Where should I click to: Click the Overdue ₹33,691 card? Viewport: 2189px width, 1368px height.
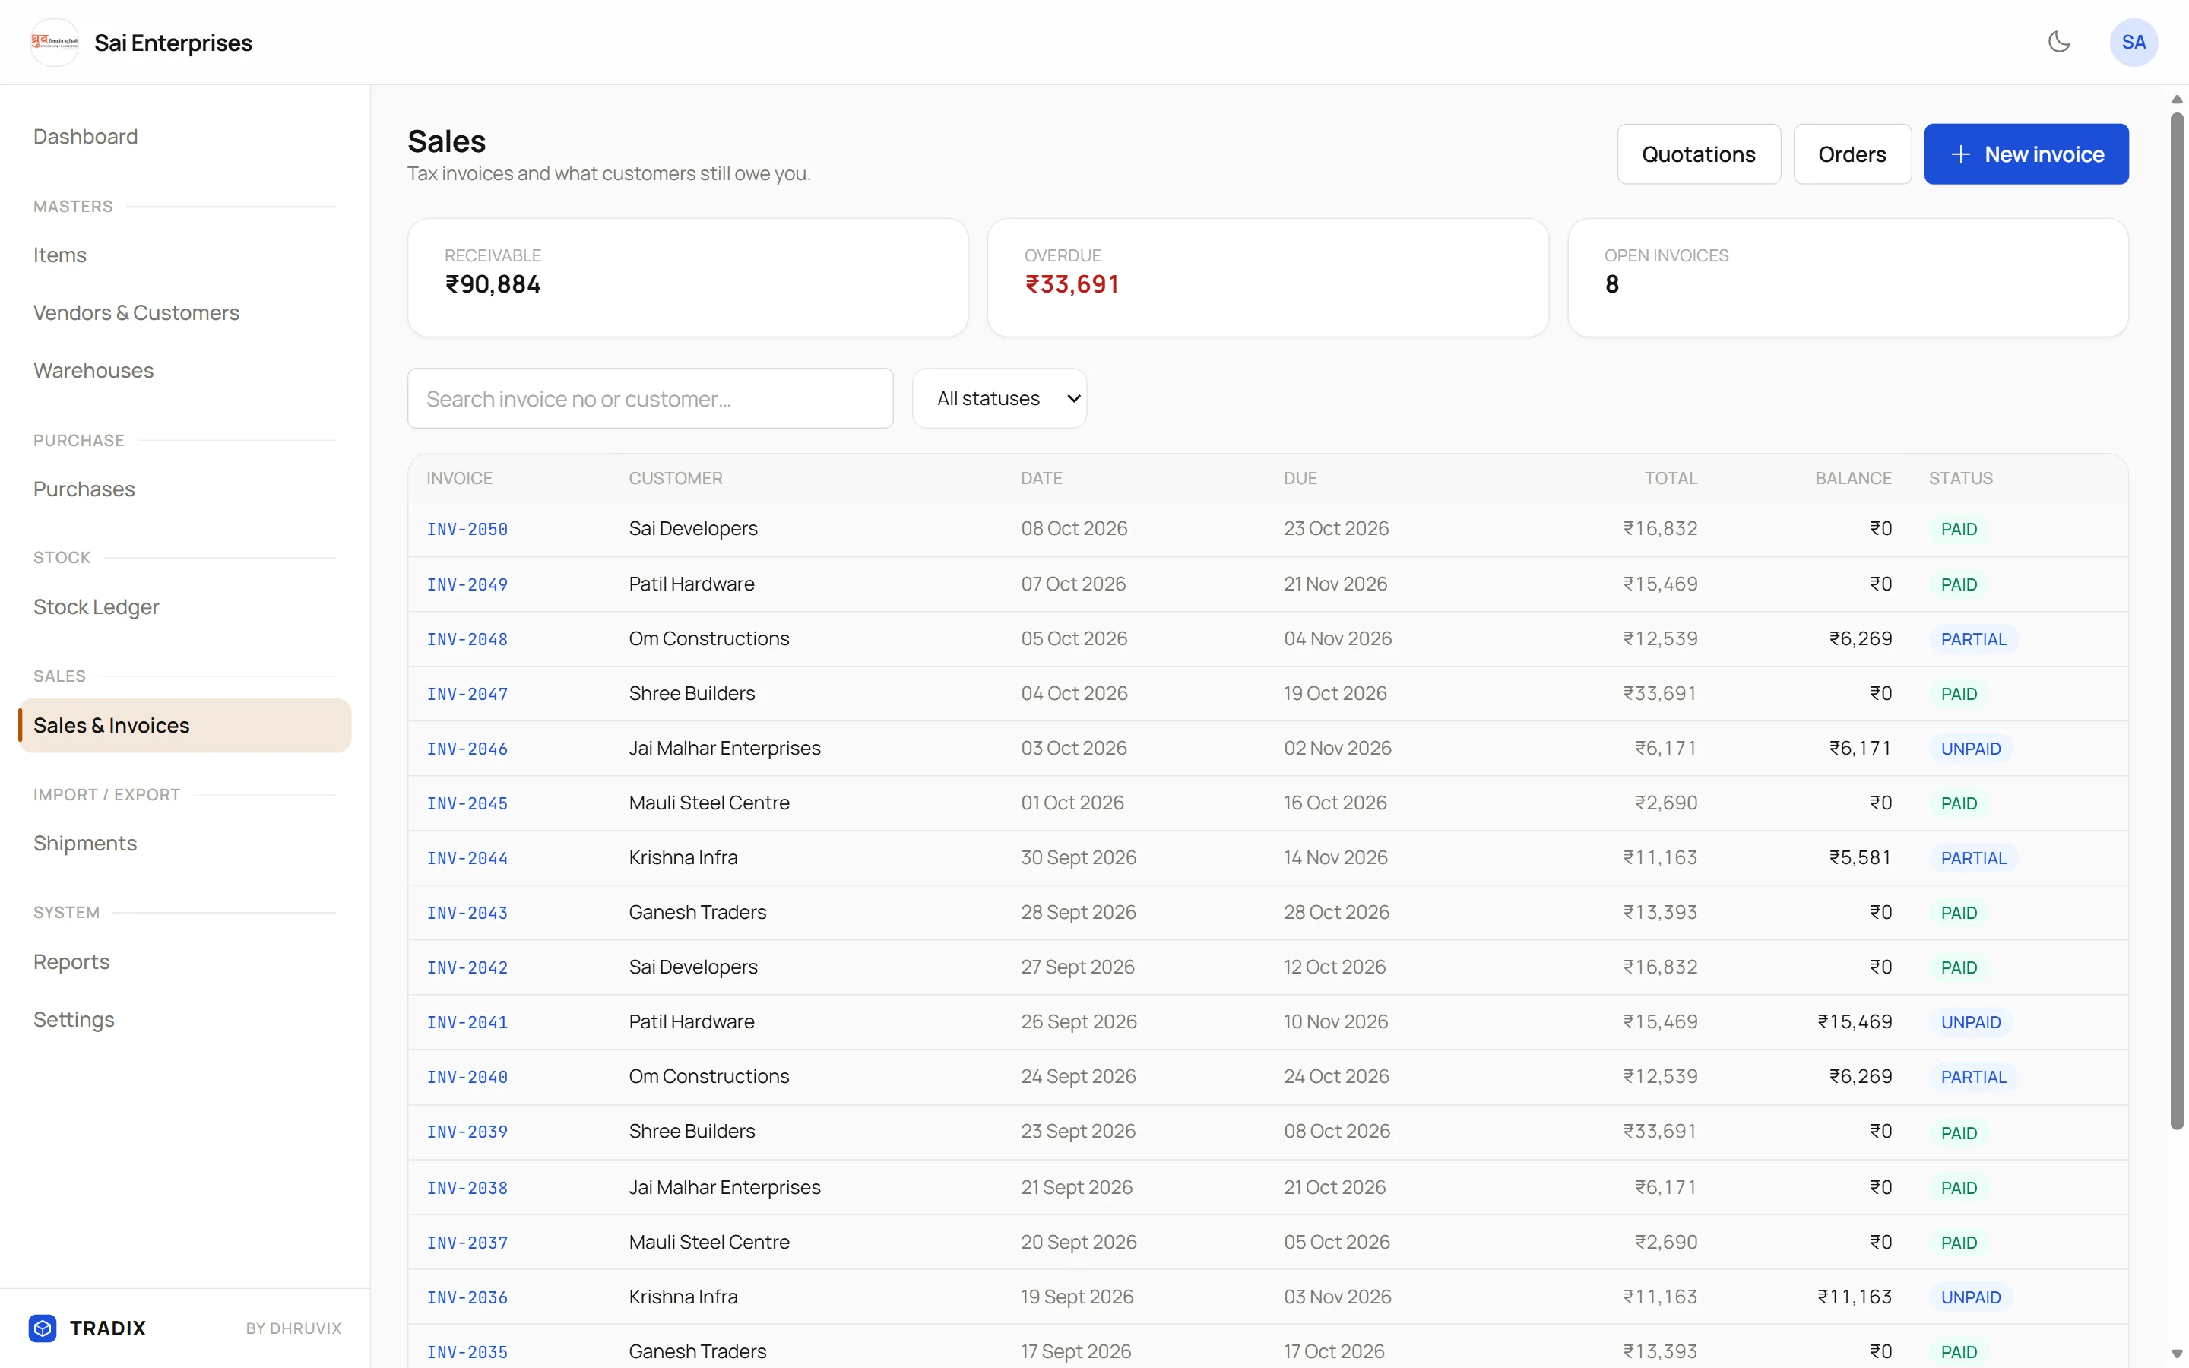(1267, 277)
